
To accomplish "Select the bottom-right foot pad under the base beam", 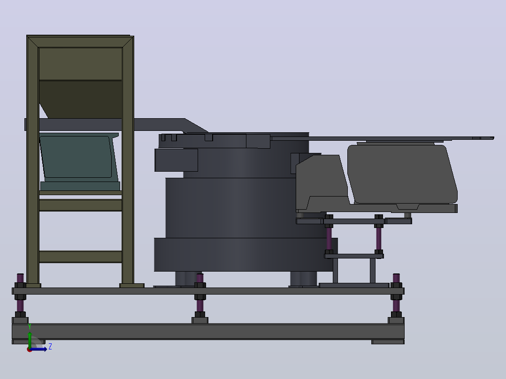I will [388, 342].
